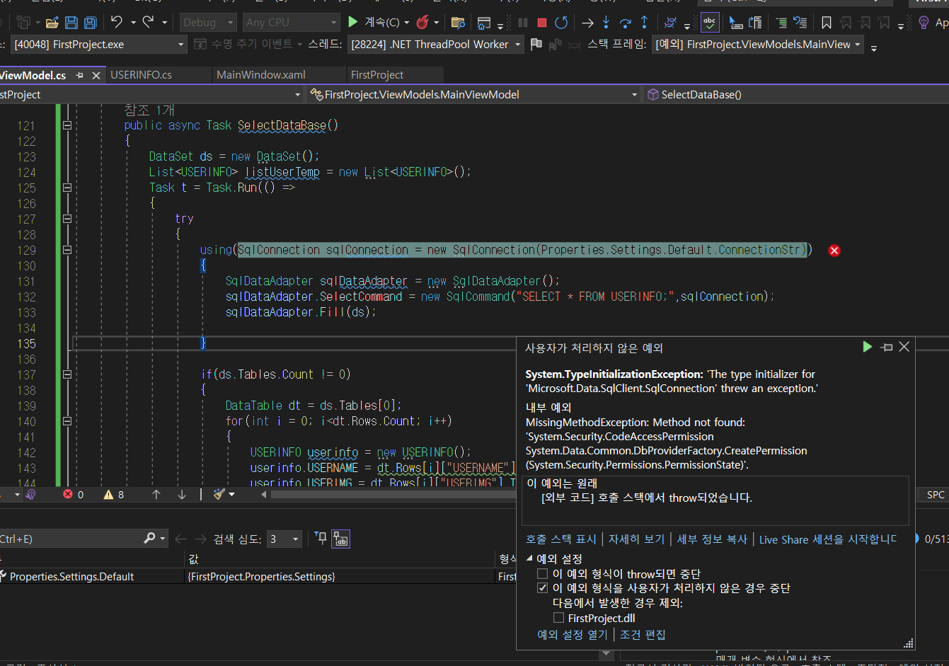Click the horizontal editor scrollbar
This screenshot has width=949, height=666.
(x=393, y=495)
